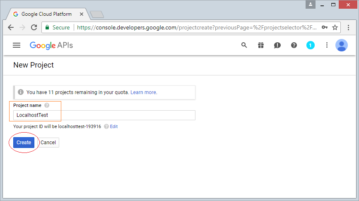Maximize the Chrome window

(333, 5)
